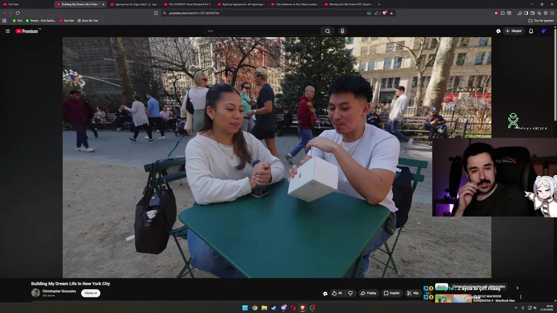Open the Leo AI sparkle icon
The width and height of the screenshot is (557, 313).
coord(539,13)
